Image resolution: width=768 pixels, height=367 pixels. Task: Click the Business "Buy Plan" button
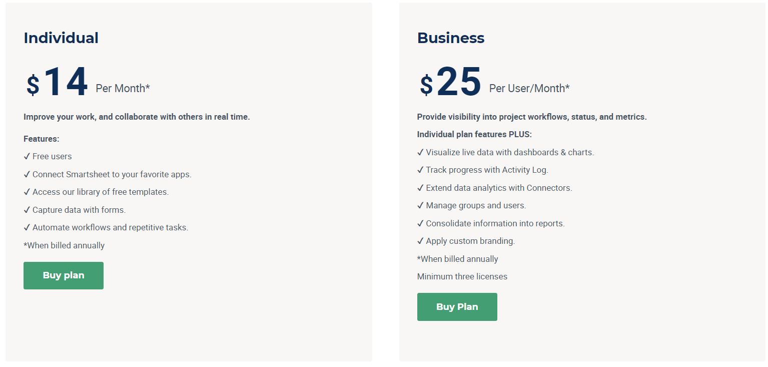(457, 307)
